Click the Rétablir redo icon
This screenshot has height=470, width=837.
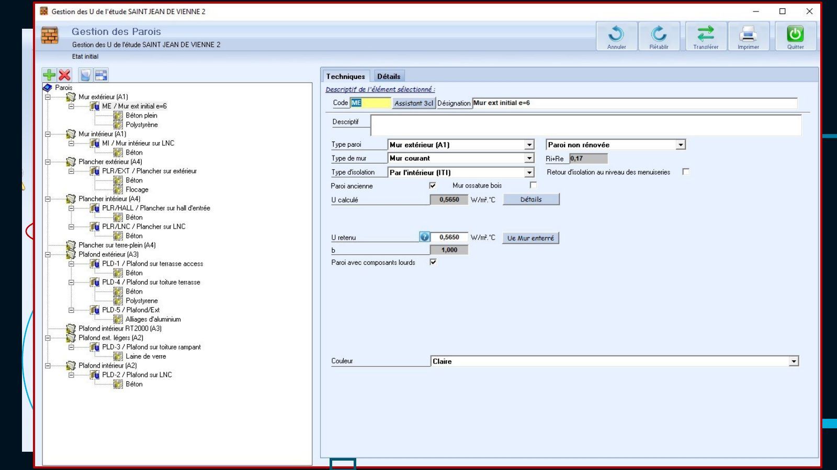point(659,34)
